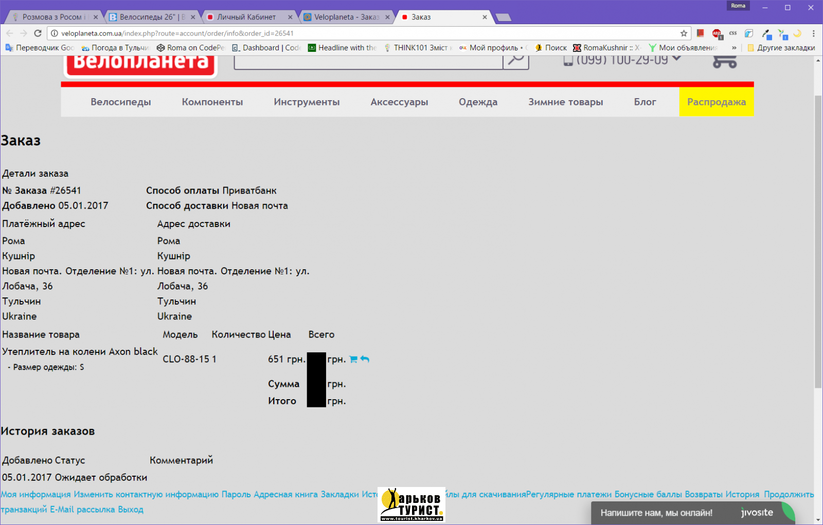Open the Велосипеды menu category
This screenshot has height=525, width=823.
[x=121, y=102]
